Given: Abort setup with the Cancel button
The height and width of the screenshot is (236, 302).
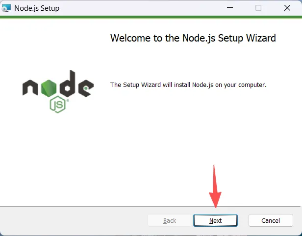Looking at the screenshot, I should [271, 220].
